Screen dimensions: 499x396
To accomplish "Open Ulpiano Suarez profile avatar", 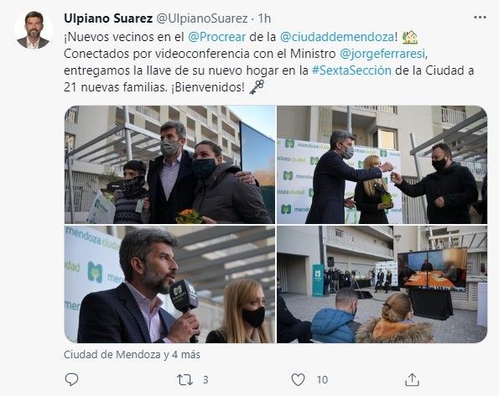I will 33,30.
